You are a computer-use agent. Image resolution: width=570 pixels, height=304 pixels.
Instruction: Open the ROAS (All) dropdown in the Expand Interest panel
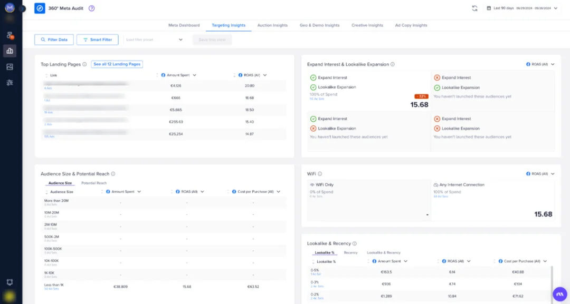(540, 64)
